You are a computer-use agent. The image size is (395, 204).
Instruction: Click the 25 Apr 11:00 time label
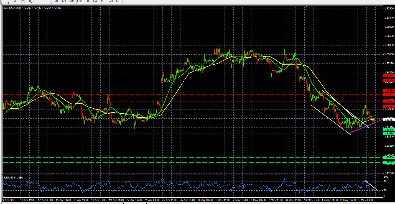169,199
